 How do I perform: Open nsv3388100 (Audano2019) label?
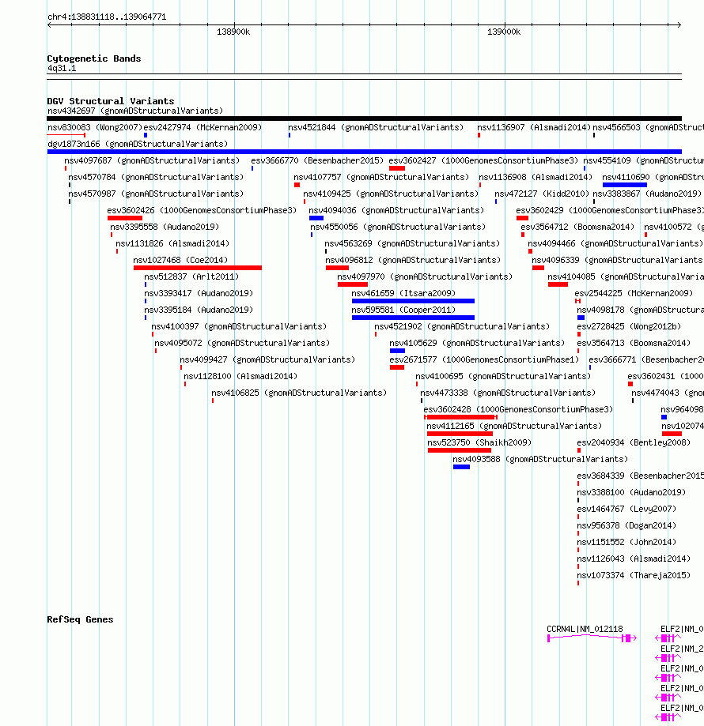(631, 493)
